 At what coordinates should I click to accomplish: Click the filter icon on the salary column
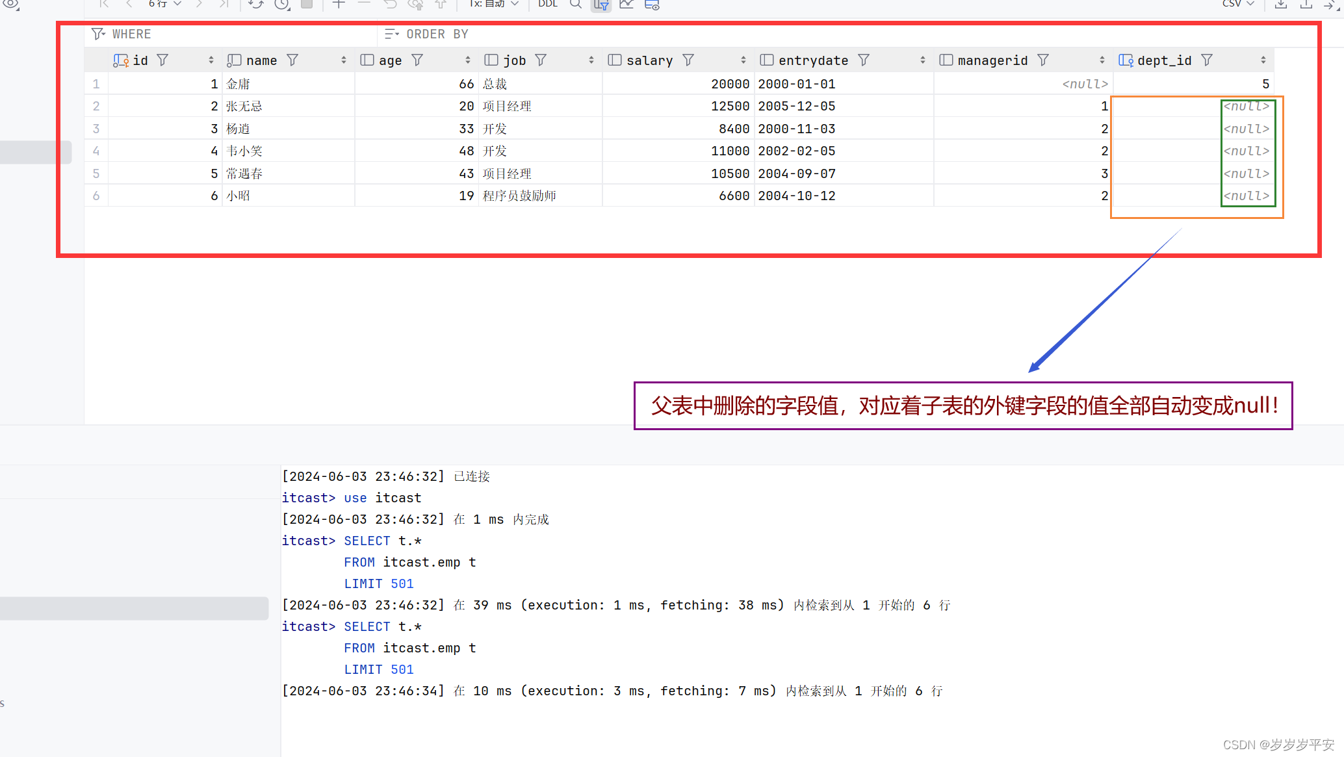click(688, 60)
